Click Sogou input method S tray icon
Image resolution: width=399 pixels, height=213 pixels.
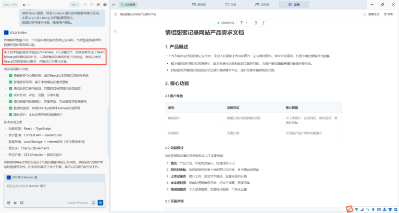coord(349,209)
